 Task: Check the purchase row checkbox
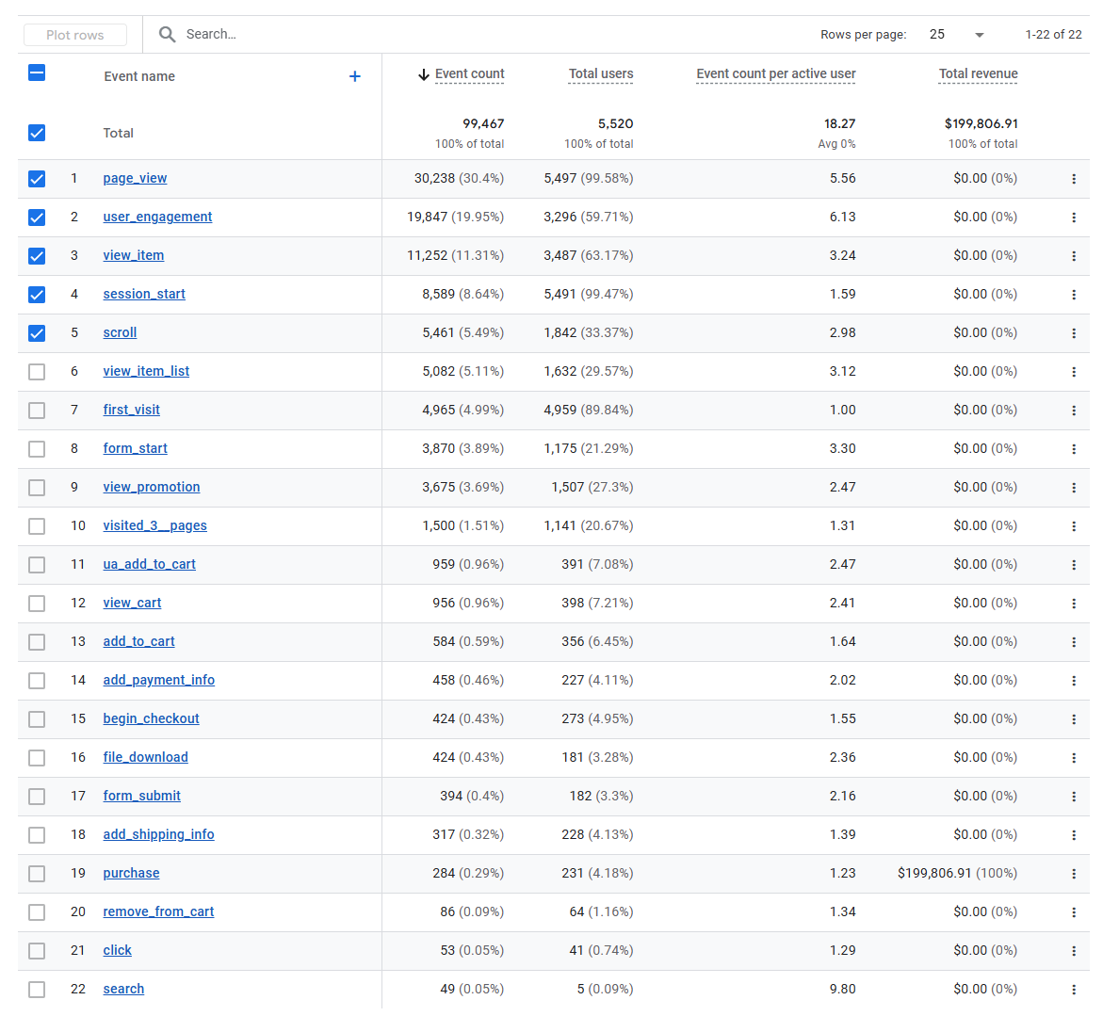37,874
